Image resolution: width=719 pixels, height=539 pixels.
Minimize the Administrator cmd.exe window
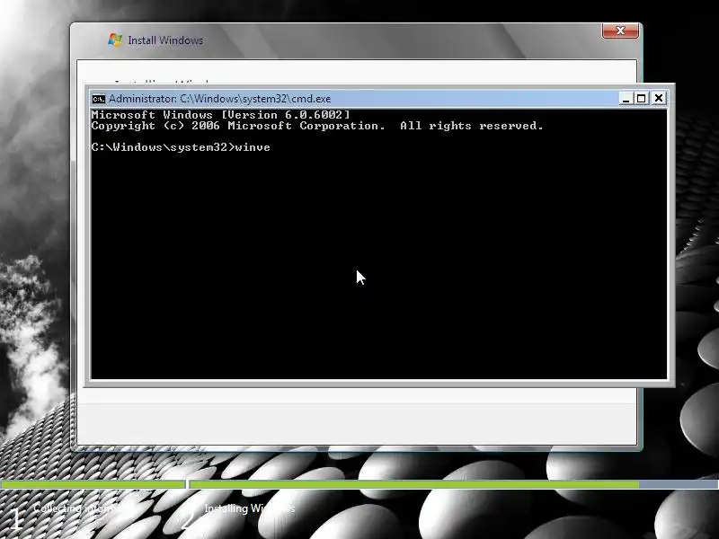(626, 98)
